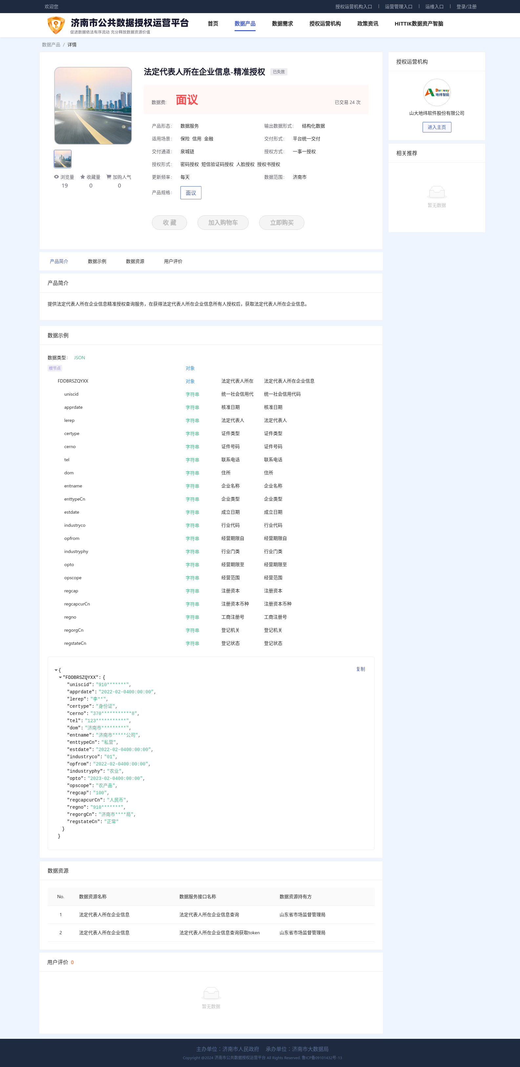
Task: Click the 已交易 24 次 text
Action: (x=347, y=102)
